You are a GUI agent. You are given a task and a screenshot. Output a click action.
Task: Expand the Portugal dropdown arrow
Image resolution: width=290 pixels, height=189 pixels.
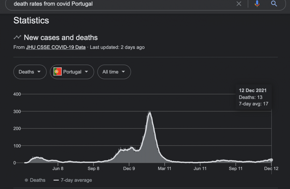pos(86,72)
